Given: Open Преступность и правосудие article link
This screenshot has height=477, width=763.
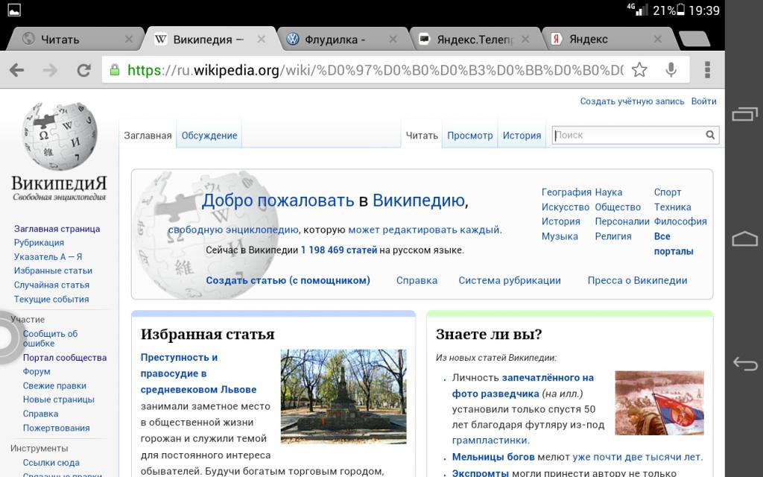Looking at the screenshot, I should 198,373.
